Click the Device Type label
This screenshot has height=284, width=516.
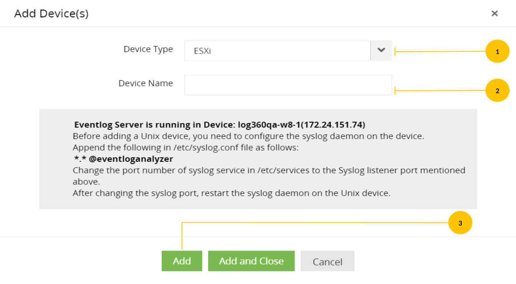(x=148, y=49)
